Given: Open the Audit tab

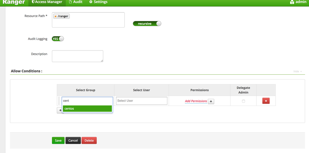Looking at the screenshot, I should click(x=75, y=2).
